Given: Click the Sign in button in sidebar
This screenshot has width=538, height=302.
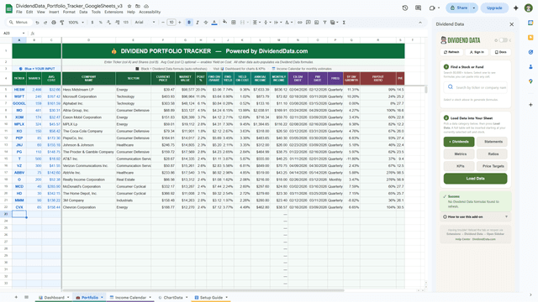Looking at the screenshot, I should [x=477, y=52].
